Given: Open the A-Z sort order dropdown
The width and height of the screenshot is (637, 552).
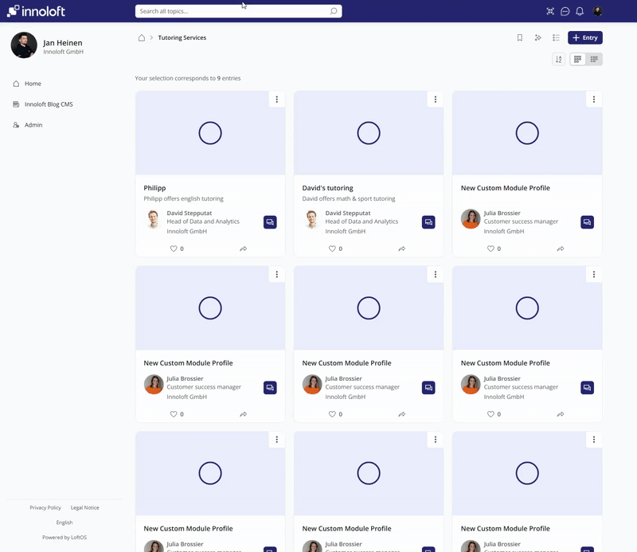Looking at the screenshot, I should click(x=558, y=59).
